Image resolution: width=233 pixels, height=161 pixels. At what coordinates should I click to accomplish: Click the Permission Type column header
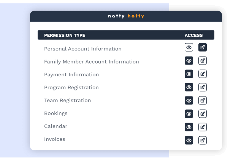[x=65, y=35]
